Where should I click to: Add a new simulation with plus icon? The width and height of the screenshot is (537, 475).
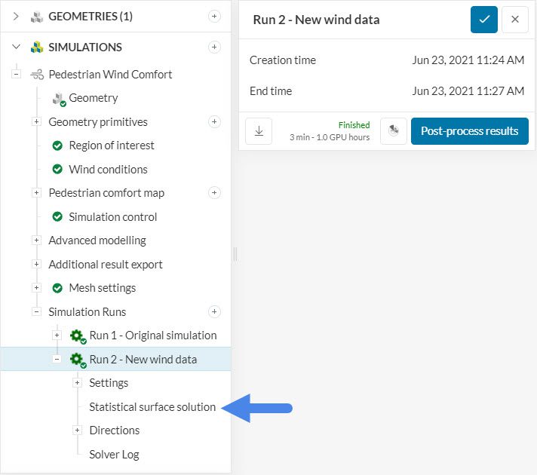(x=214, y=47)
